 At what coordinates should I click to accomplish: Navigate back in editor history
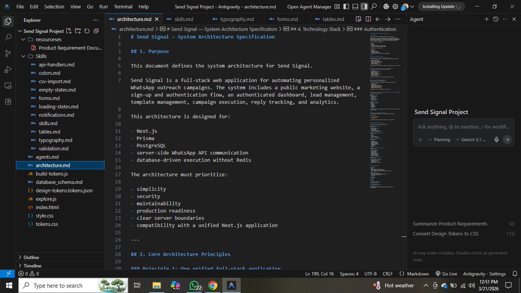(x=378, y=19)
